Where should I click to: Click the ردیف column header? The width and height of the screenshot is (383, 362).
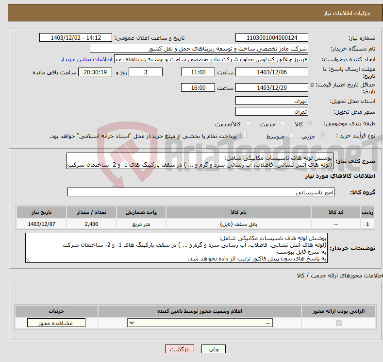tap(367, 212)
